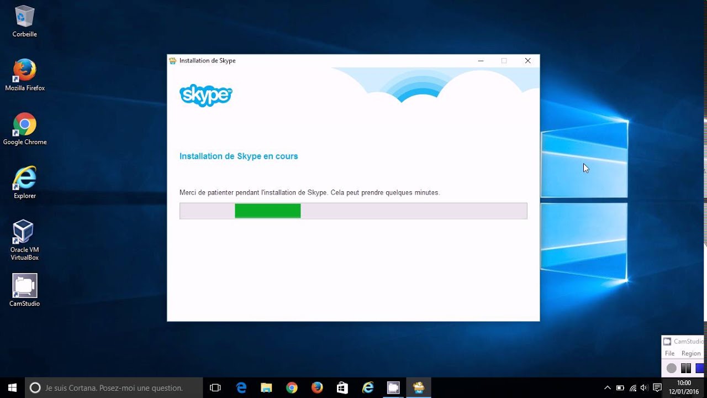Open volume control in system tray

click(x=644, y=388)
